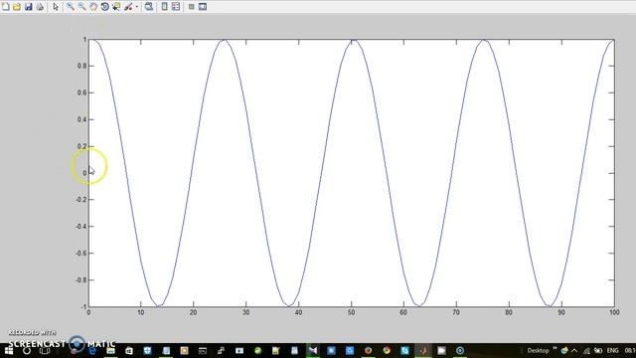Click the New Figure toolbar icon

[x=6, y=7]
